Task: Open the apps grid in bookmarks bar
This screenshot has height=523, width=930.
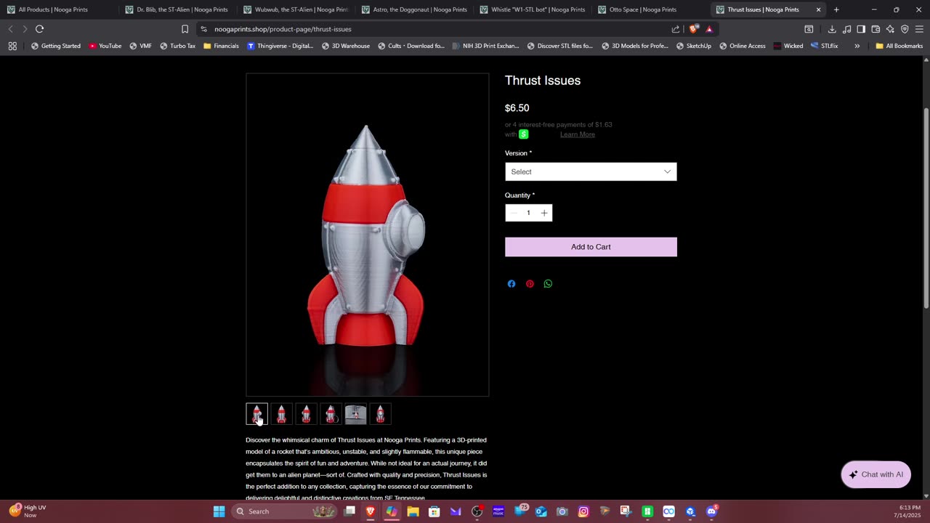Action: pyautogui.click(x=12, y=46)
